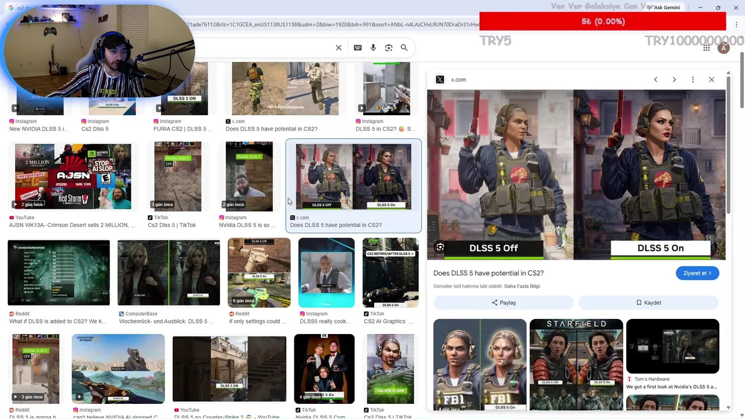Image resolution: width=745 pixels, height=419 pixels.
Task: Open Google Lens image search icon
Action: [x=389, y=48]
